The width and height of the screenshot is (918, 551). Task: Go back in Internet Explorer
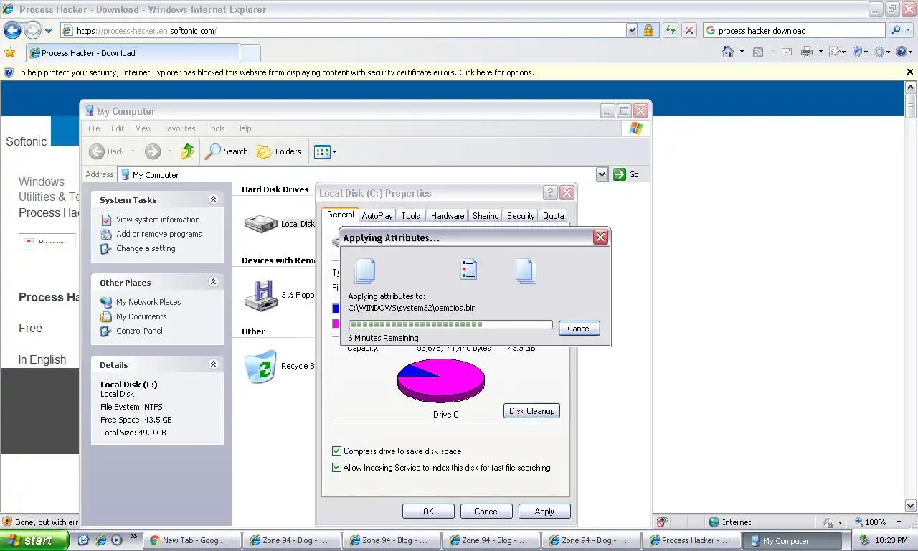pos(12,30)
